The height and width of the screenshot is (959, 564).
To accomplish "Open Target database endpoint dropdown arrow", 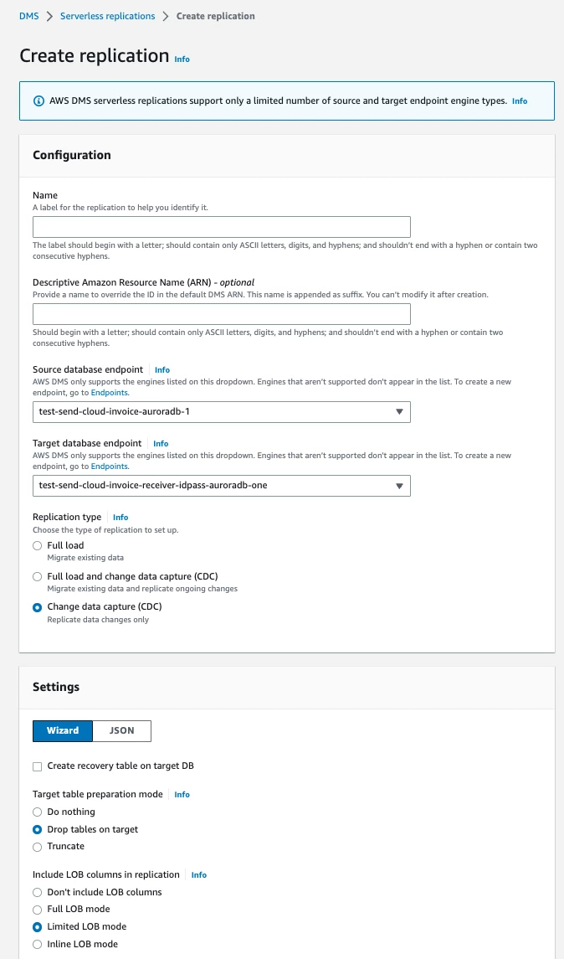I will point(399,486).
